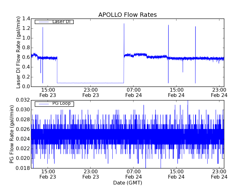Click the 0.018 tick on PG axis

tap(23, 168)
